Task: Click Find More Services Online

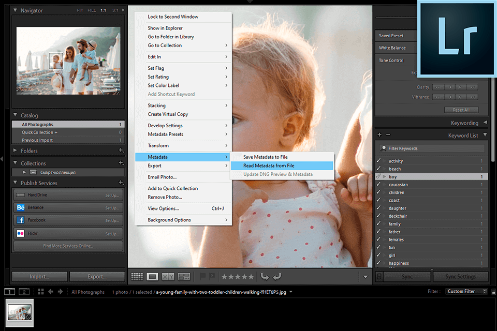Action: [x=68, y=246]
